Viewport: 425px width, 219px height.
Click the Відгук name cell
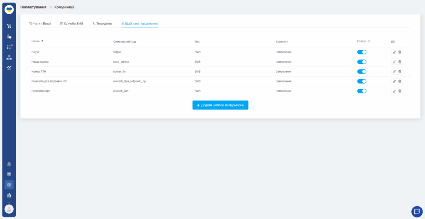[36, 52]
